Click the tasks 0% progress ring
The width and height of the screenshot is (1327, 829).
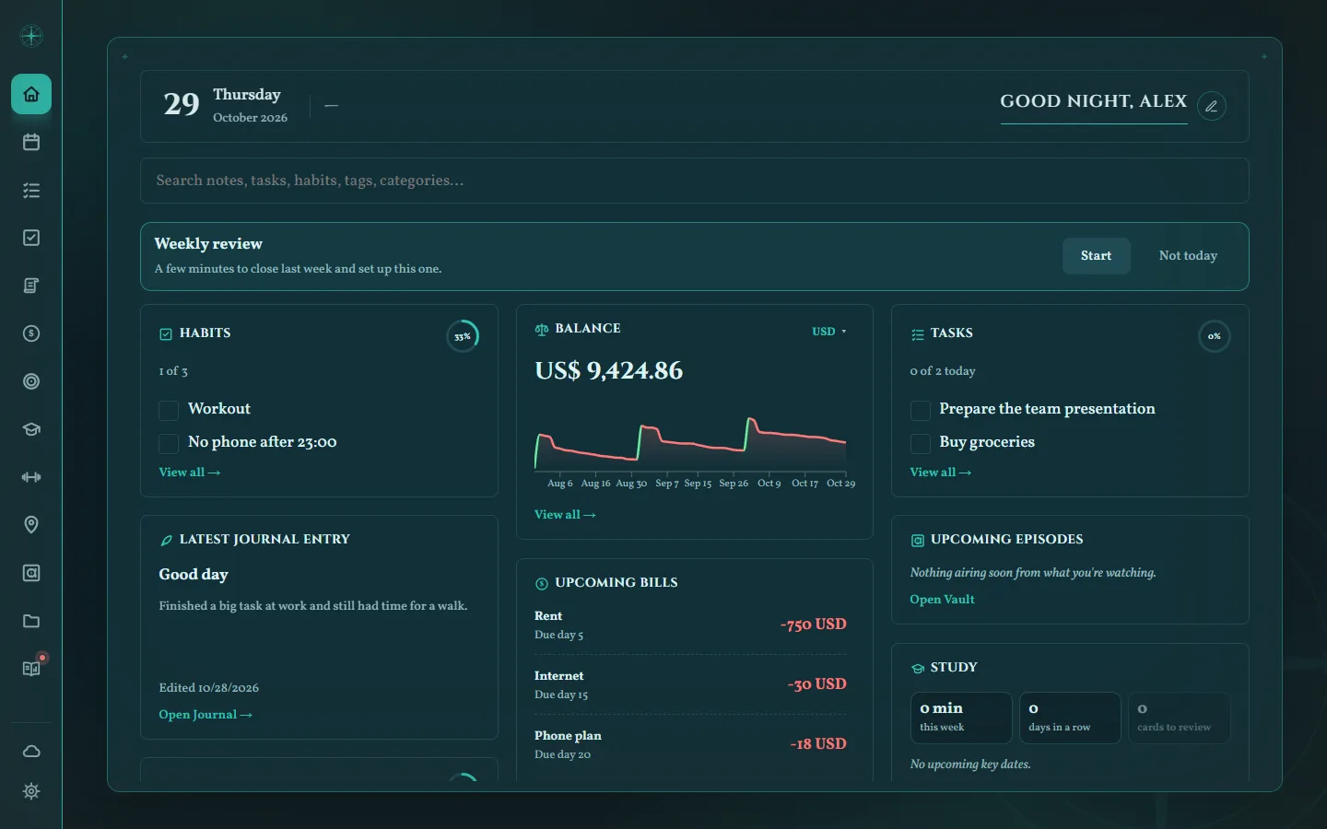point(1214,336)
